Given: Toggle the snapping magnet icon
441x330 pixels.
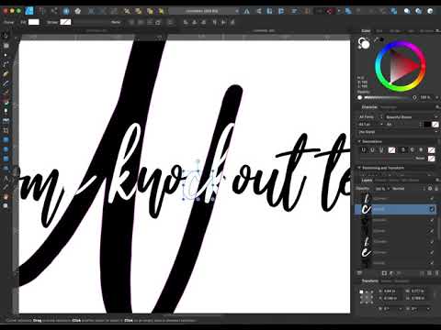Looking at the screenshot, I should pyautogui.click(x=330, y=11).
